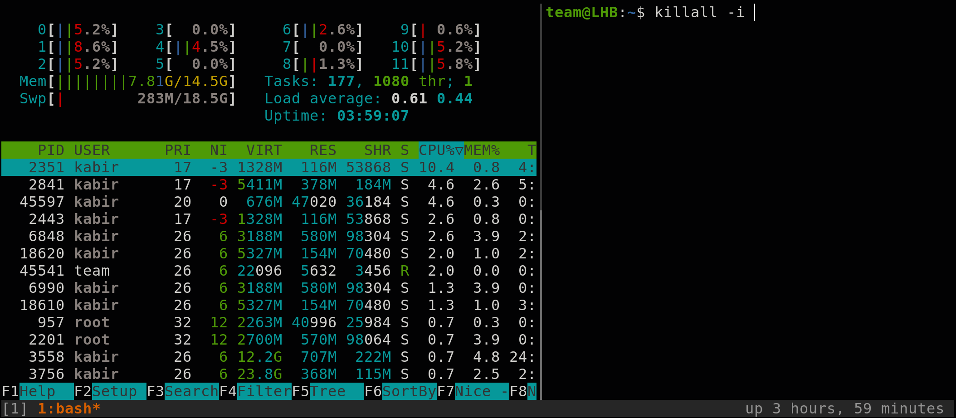The image size is (956, 418).
Task: Sort processes by the USER column
Action: pos(92,150)
